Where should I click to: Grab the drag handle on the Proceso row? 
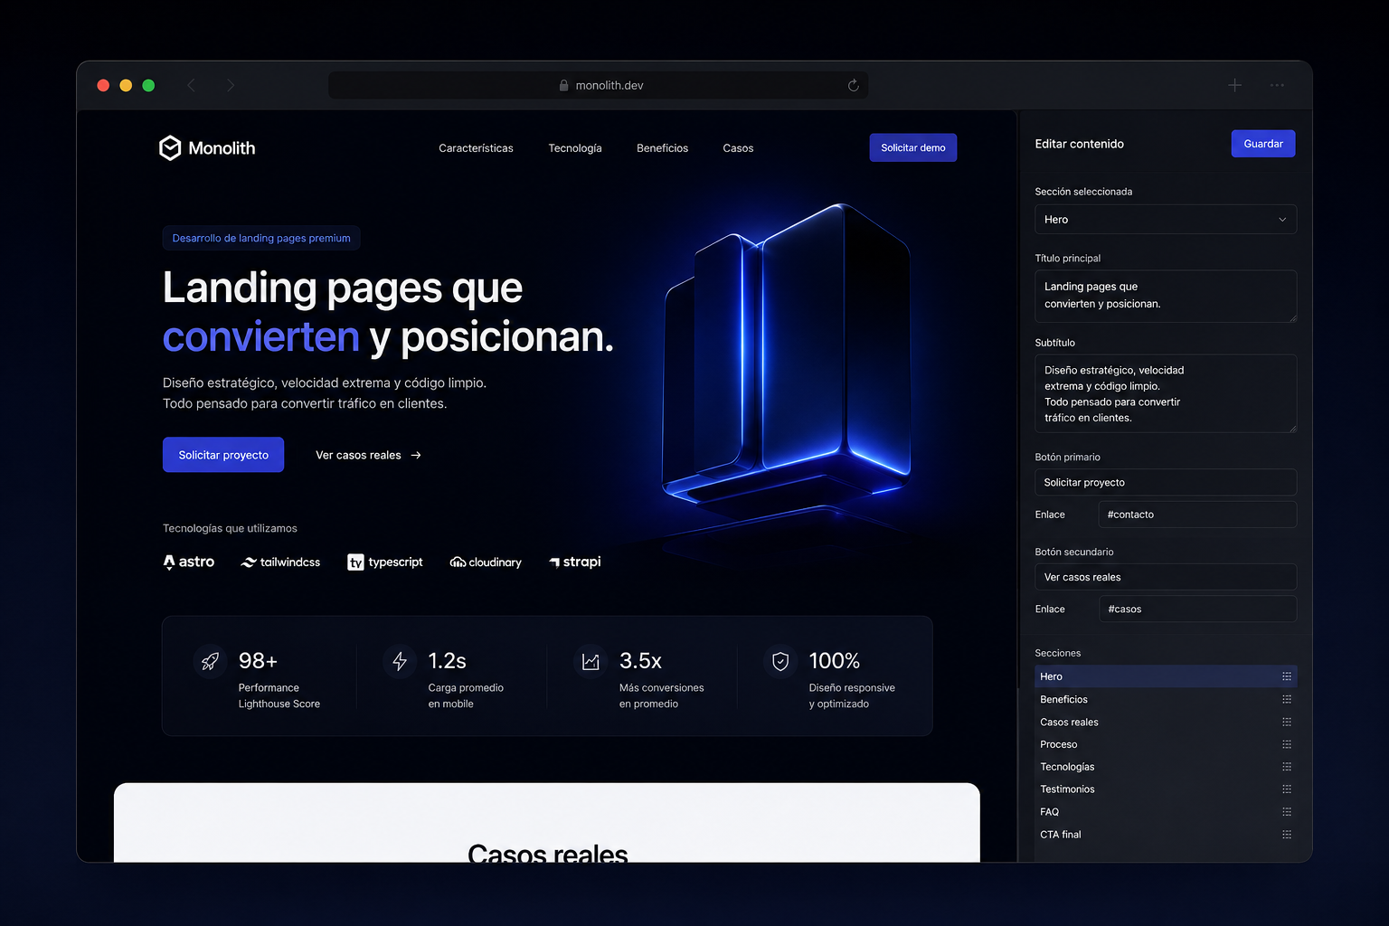(1286, 744)
